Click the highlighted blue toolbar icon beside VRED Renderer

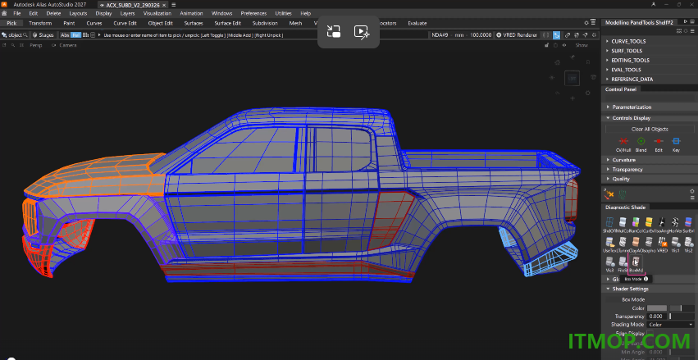click(x=556, y=34)
